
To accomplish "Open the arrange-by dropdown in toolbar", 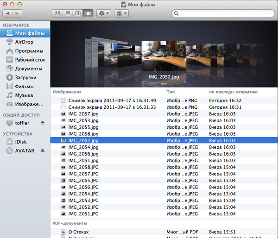I will [122, 13].
